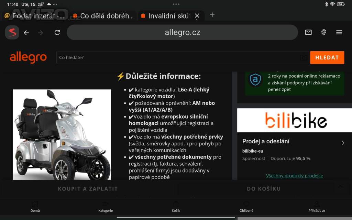Open Oblíbené in bottom navigation
The height and width of the screenshot is (220, 352).
pyautogui.click(x=246, y=207)
